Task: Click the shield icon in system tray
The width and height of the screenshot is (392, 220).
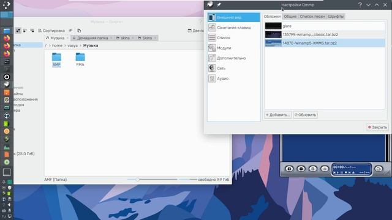Action: tap(9, 188)
